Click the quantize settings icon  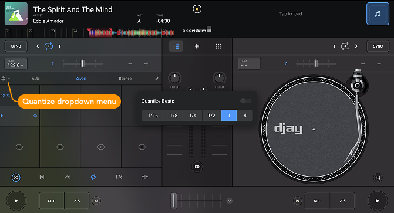pos(3,79)
